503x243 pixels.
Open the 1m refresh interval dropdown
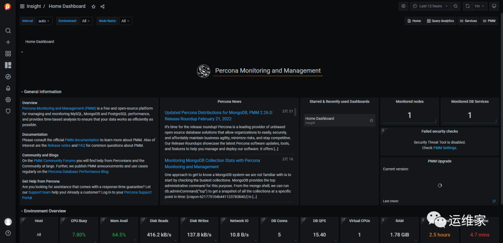click(479, 6)
